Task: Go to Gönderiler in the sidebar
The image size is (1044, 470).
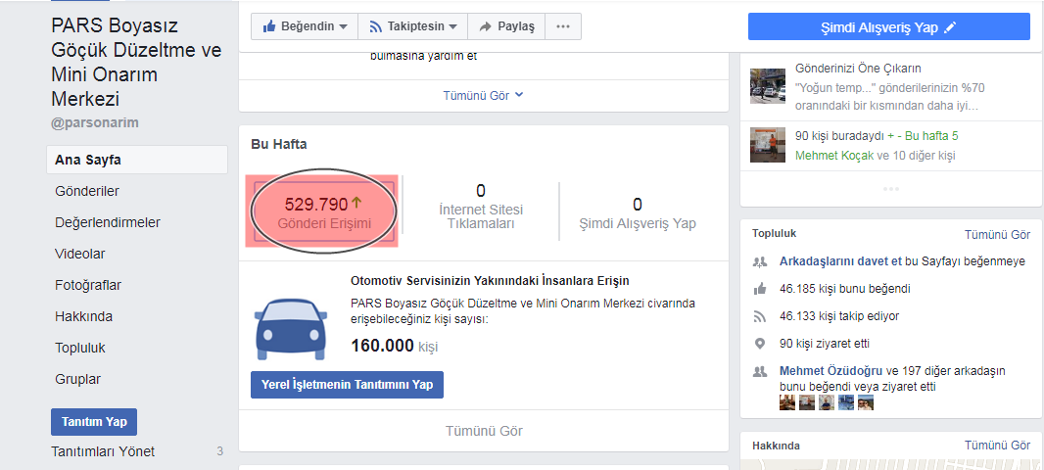Action: pyautogui.click(x=87, y=191)
